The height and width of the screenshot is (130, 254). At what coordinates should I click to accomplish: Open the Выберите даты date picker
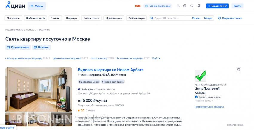[x=35, y=18]
